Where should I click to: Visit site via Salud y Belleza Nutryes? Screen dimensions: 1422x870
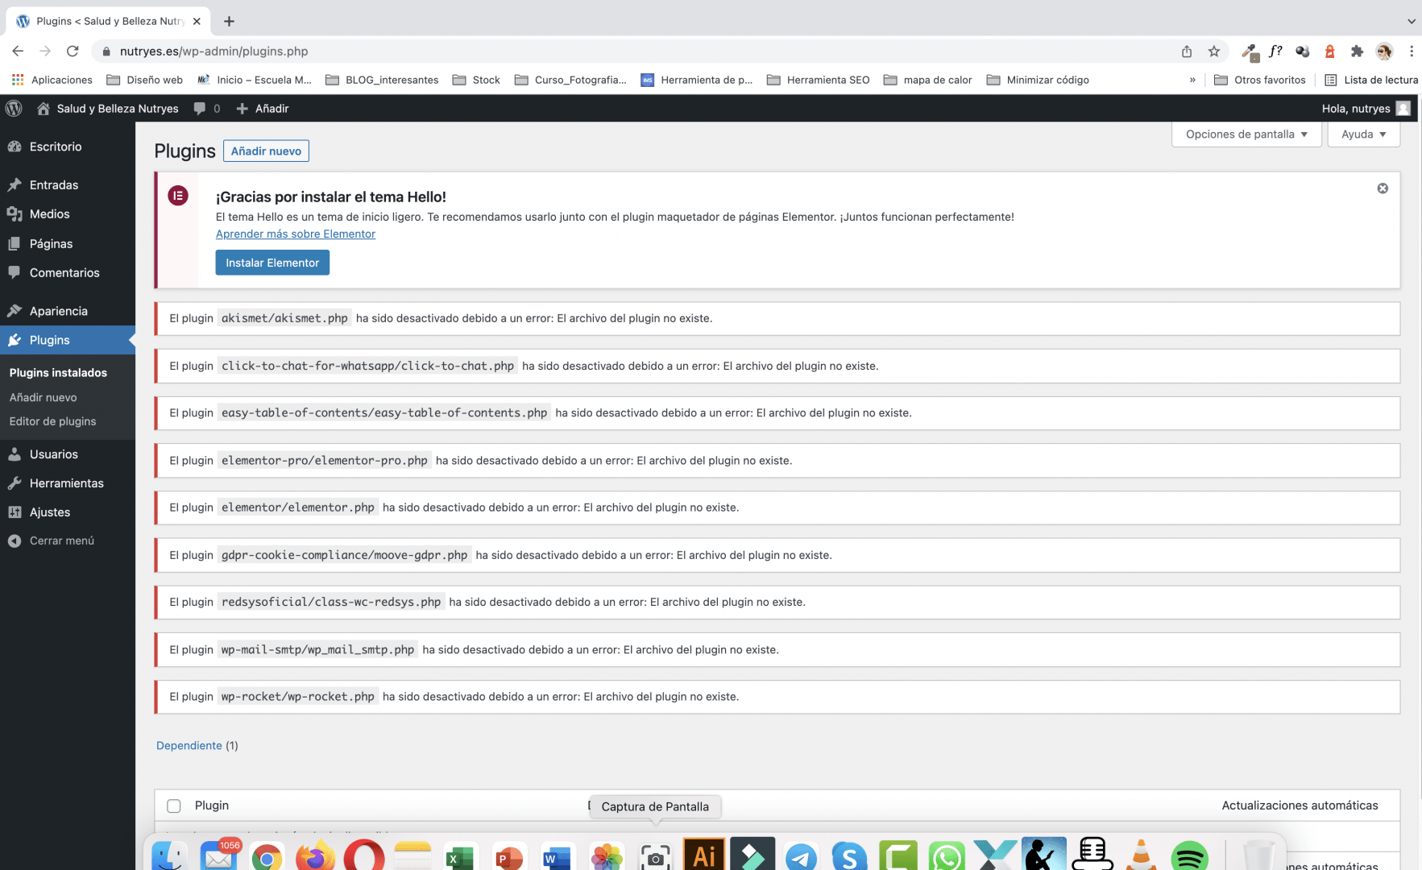108,108
